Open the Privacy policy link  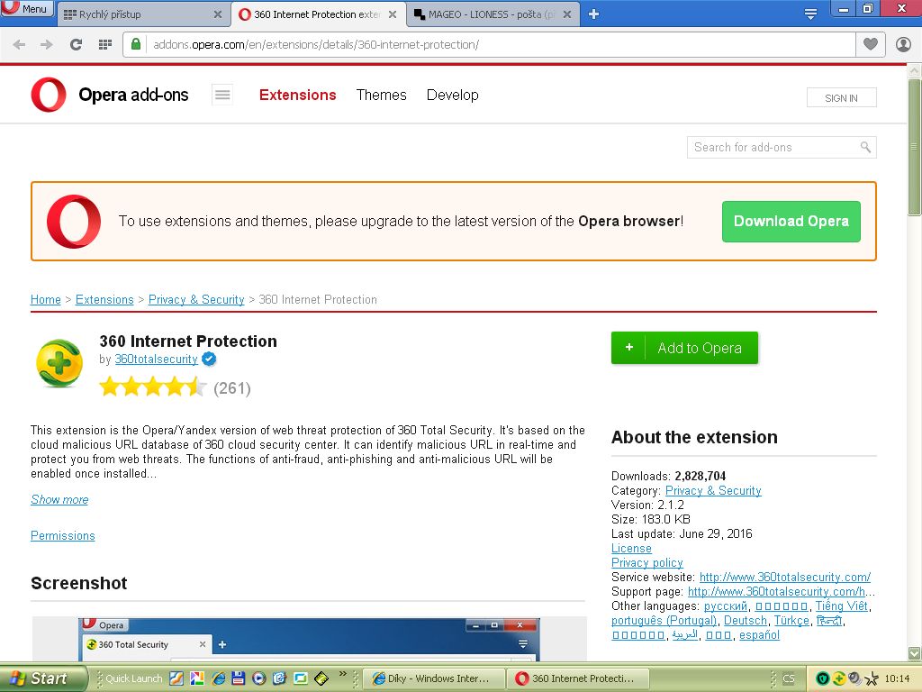click(646, 562)
